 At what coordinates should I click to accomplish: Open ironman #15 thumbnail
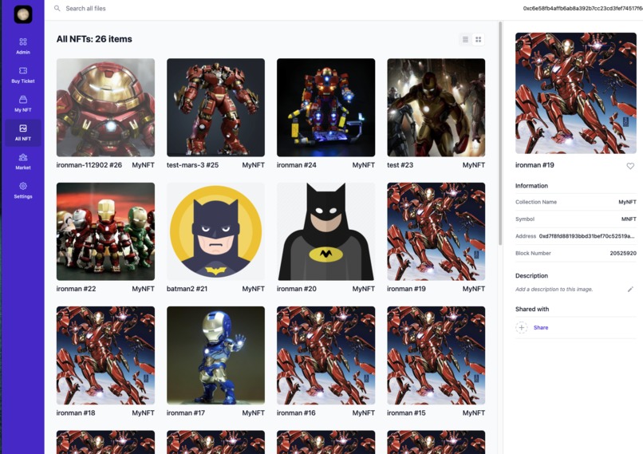tap(436, 355)
